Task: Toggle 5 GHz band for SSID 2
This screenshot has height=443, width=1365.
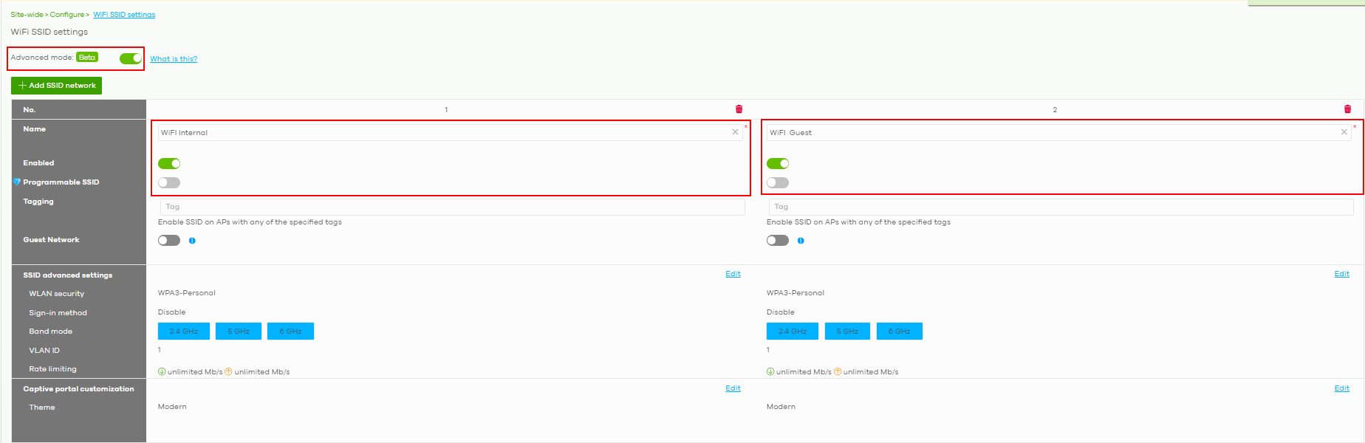Action: pos(847,331)
